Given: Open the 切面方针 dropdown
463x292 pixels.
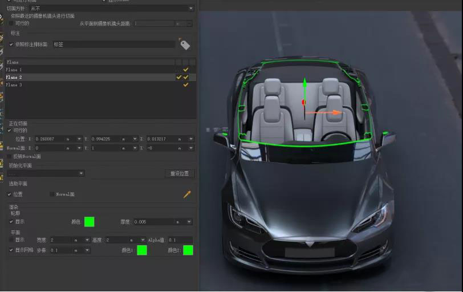Looking at the screenshot, I should pos(111,9).
